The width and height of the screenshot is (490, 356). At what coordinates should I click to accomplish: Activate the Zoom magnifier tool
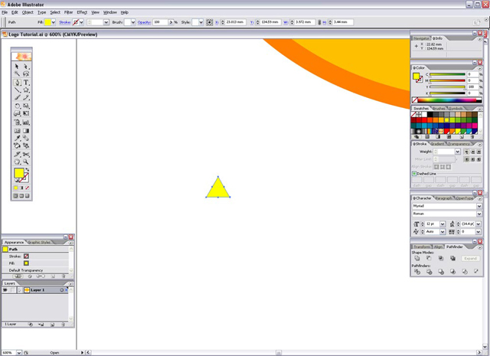[26, 162]
